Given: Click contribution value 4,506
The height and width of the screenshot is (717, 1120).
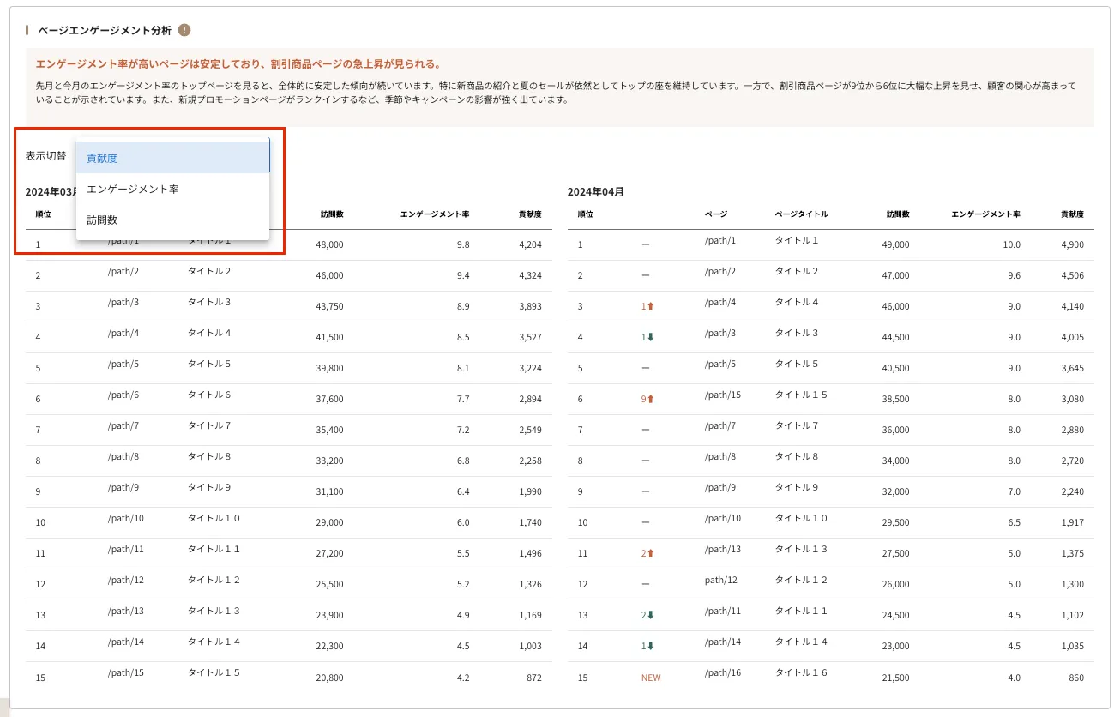Looking at the screenshot, I should click(x=1072, y=275).
